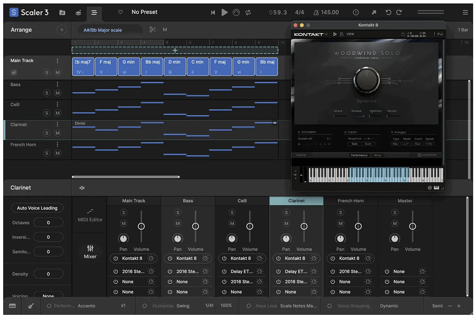The height and width of the screenshot is (318, 476).
Task: Click the Bass pan knob
Action: pos(177,239)
